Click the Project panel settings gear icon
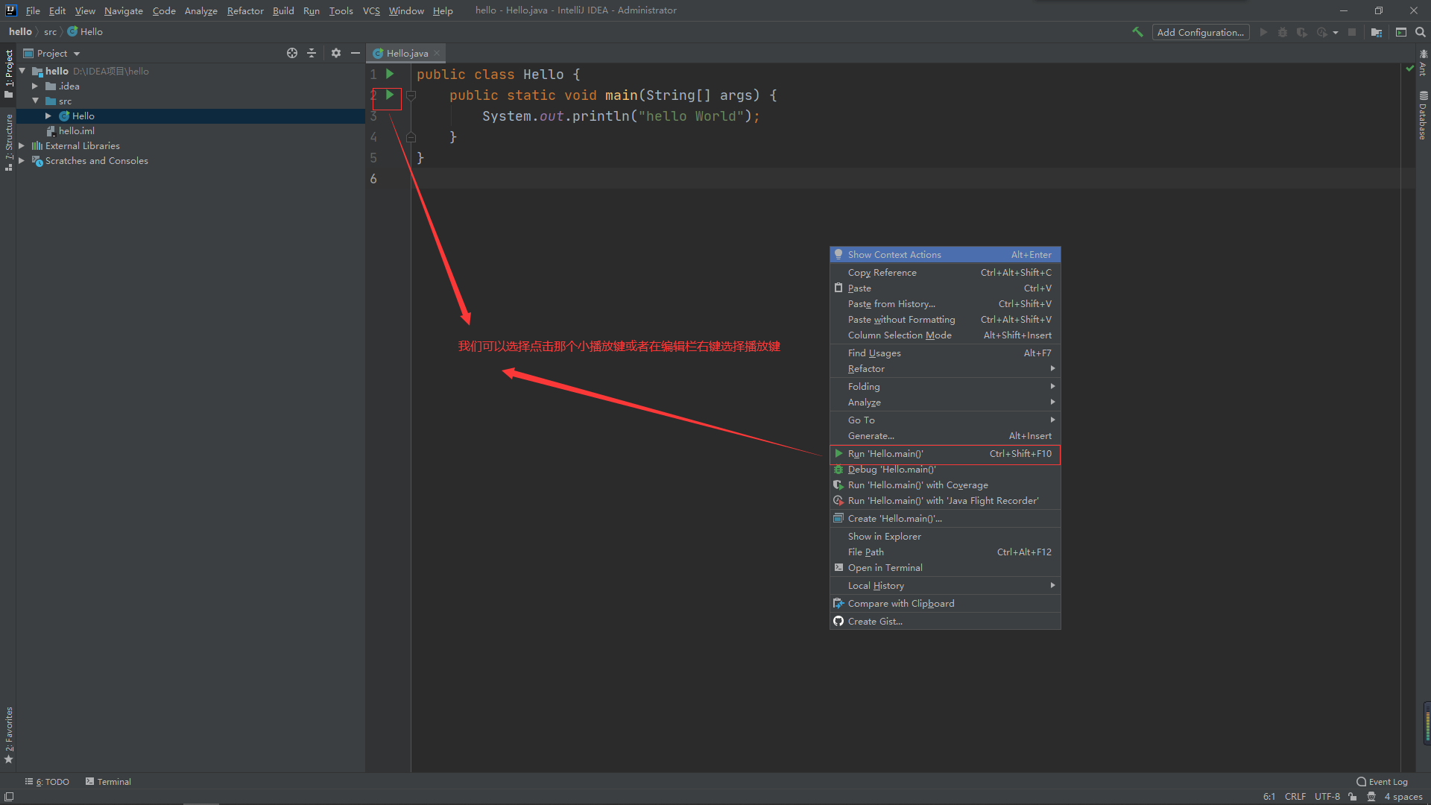 pos(335,53)
